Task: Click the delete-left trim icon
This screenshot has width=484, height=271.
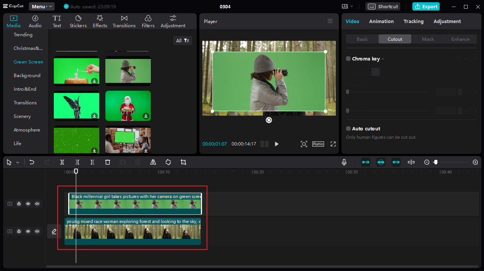Action: [77, 162]
